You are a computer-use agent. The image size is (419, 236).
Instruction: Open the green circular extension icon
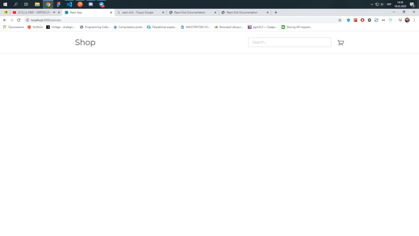point(391,20)
